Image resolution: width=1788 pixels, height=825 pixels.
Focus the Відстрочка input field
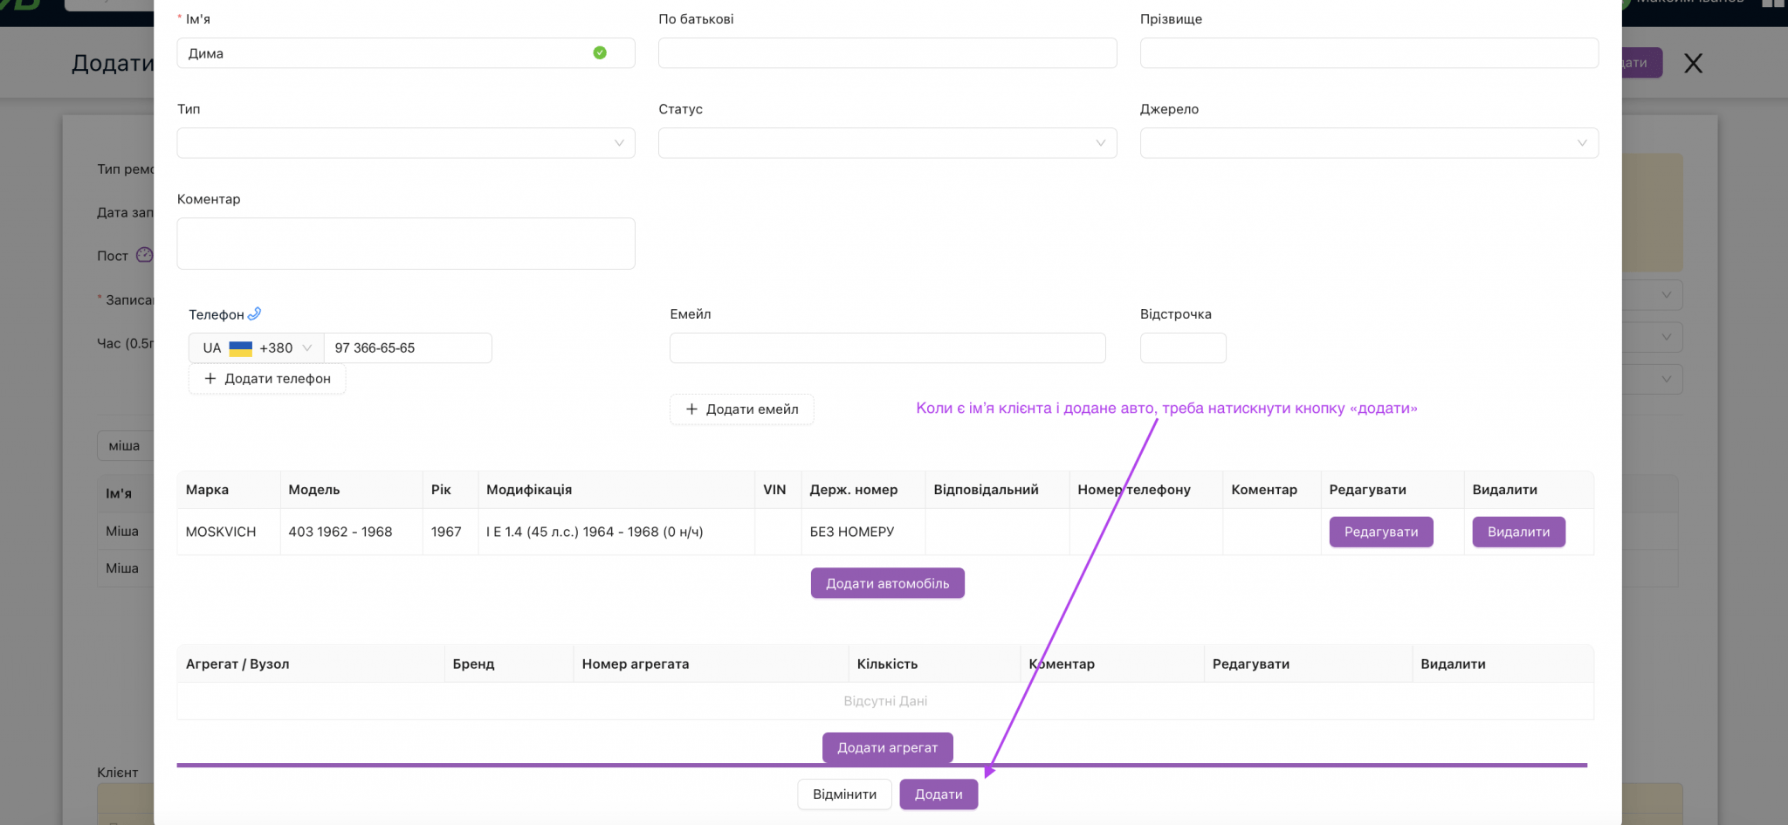(x=1183, y=347)
